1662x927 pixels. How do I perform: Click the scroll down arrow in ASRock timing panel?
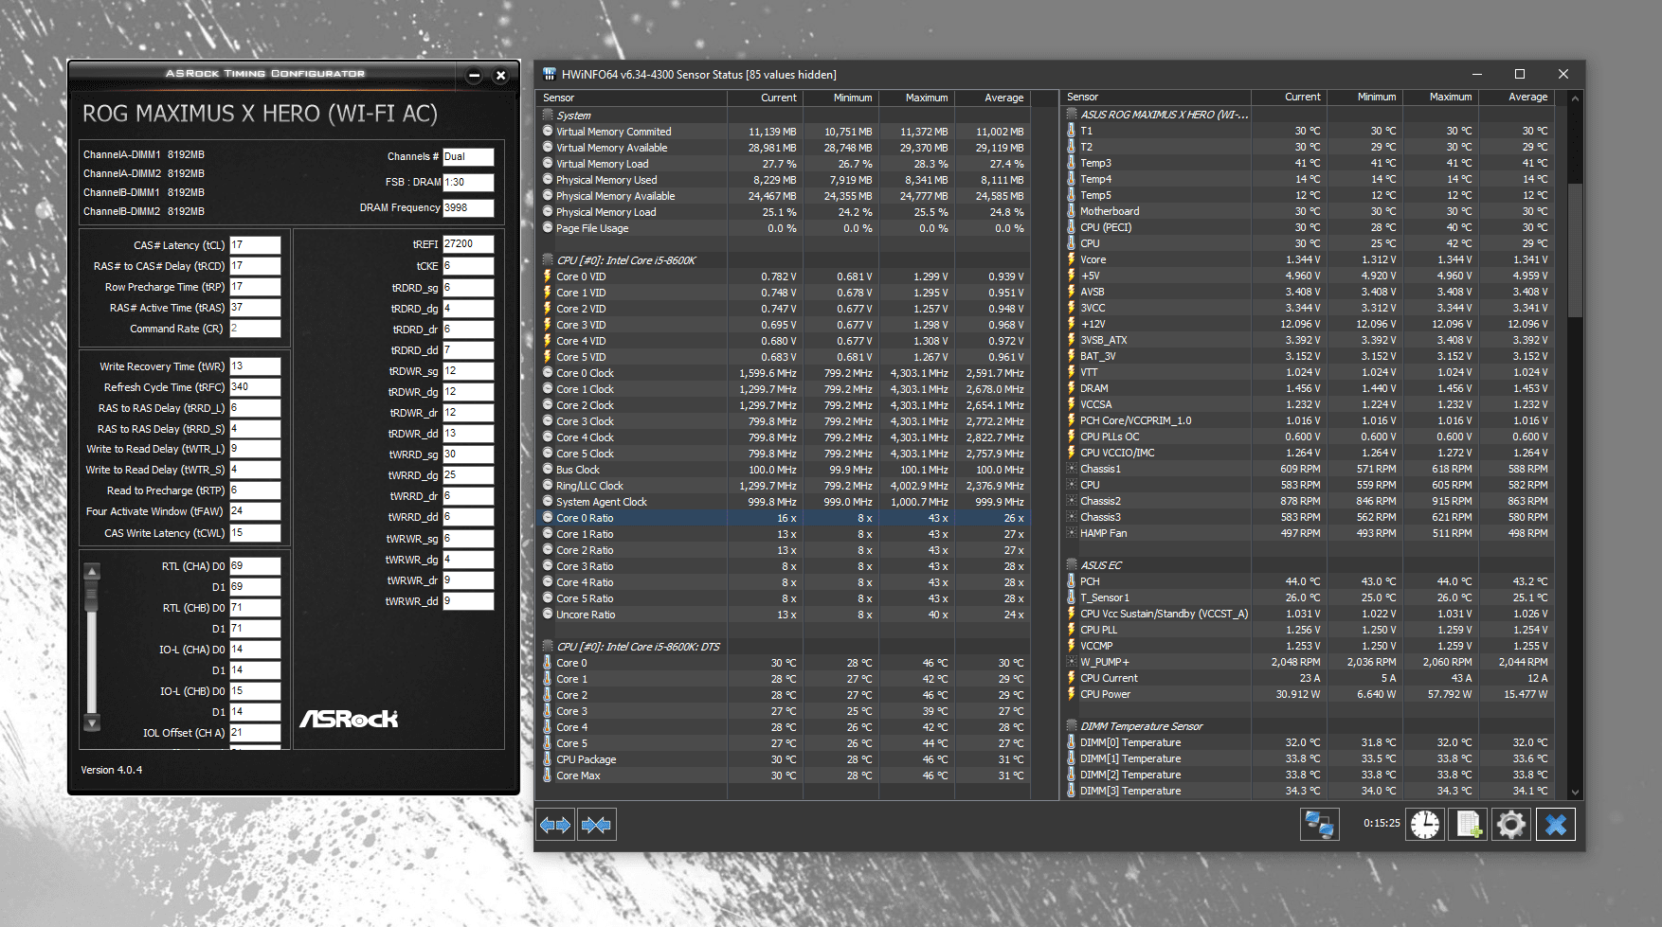[92, 722]
